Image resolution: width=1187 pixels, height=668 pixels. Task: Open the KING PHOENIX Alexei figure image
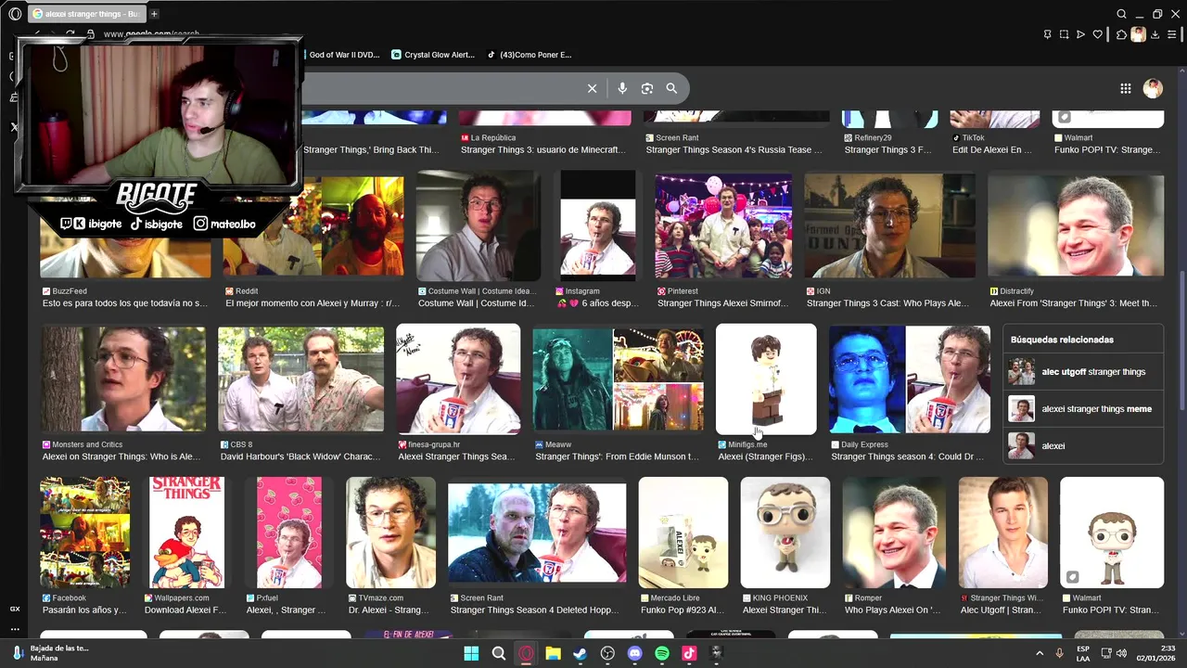785,533
